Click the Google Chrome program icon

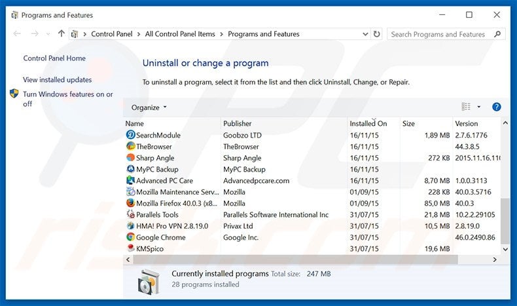131,237
